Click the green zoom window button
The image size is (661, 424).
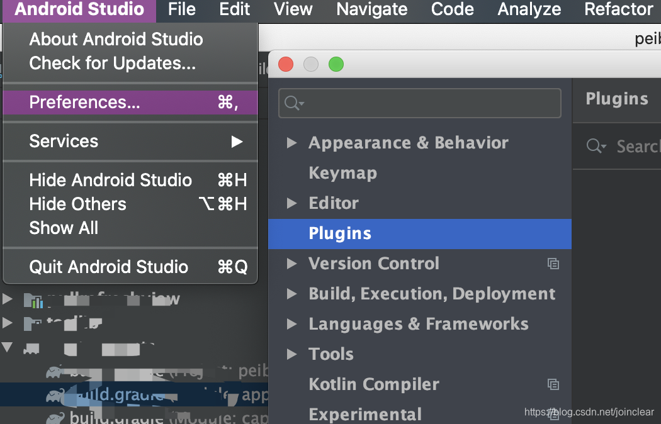point(336,64)
